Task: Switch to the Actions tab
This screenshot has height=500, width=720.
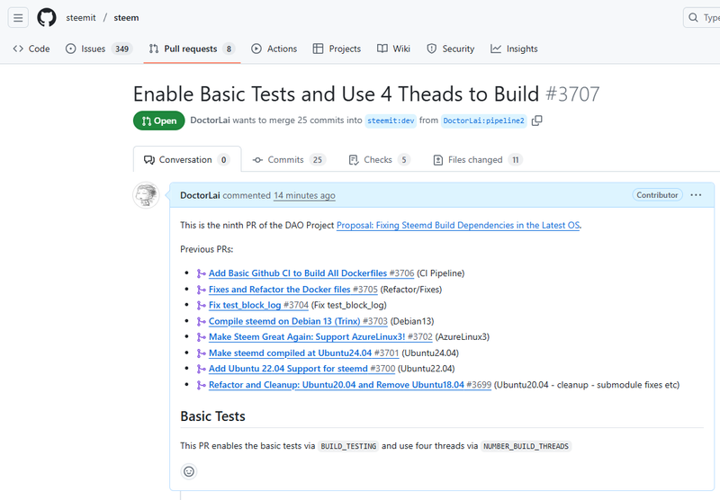Action: (274, 49)
